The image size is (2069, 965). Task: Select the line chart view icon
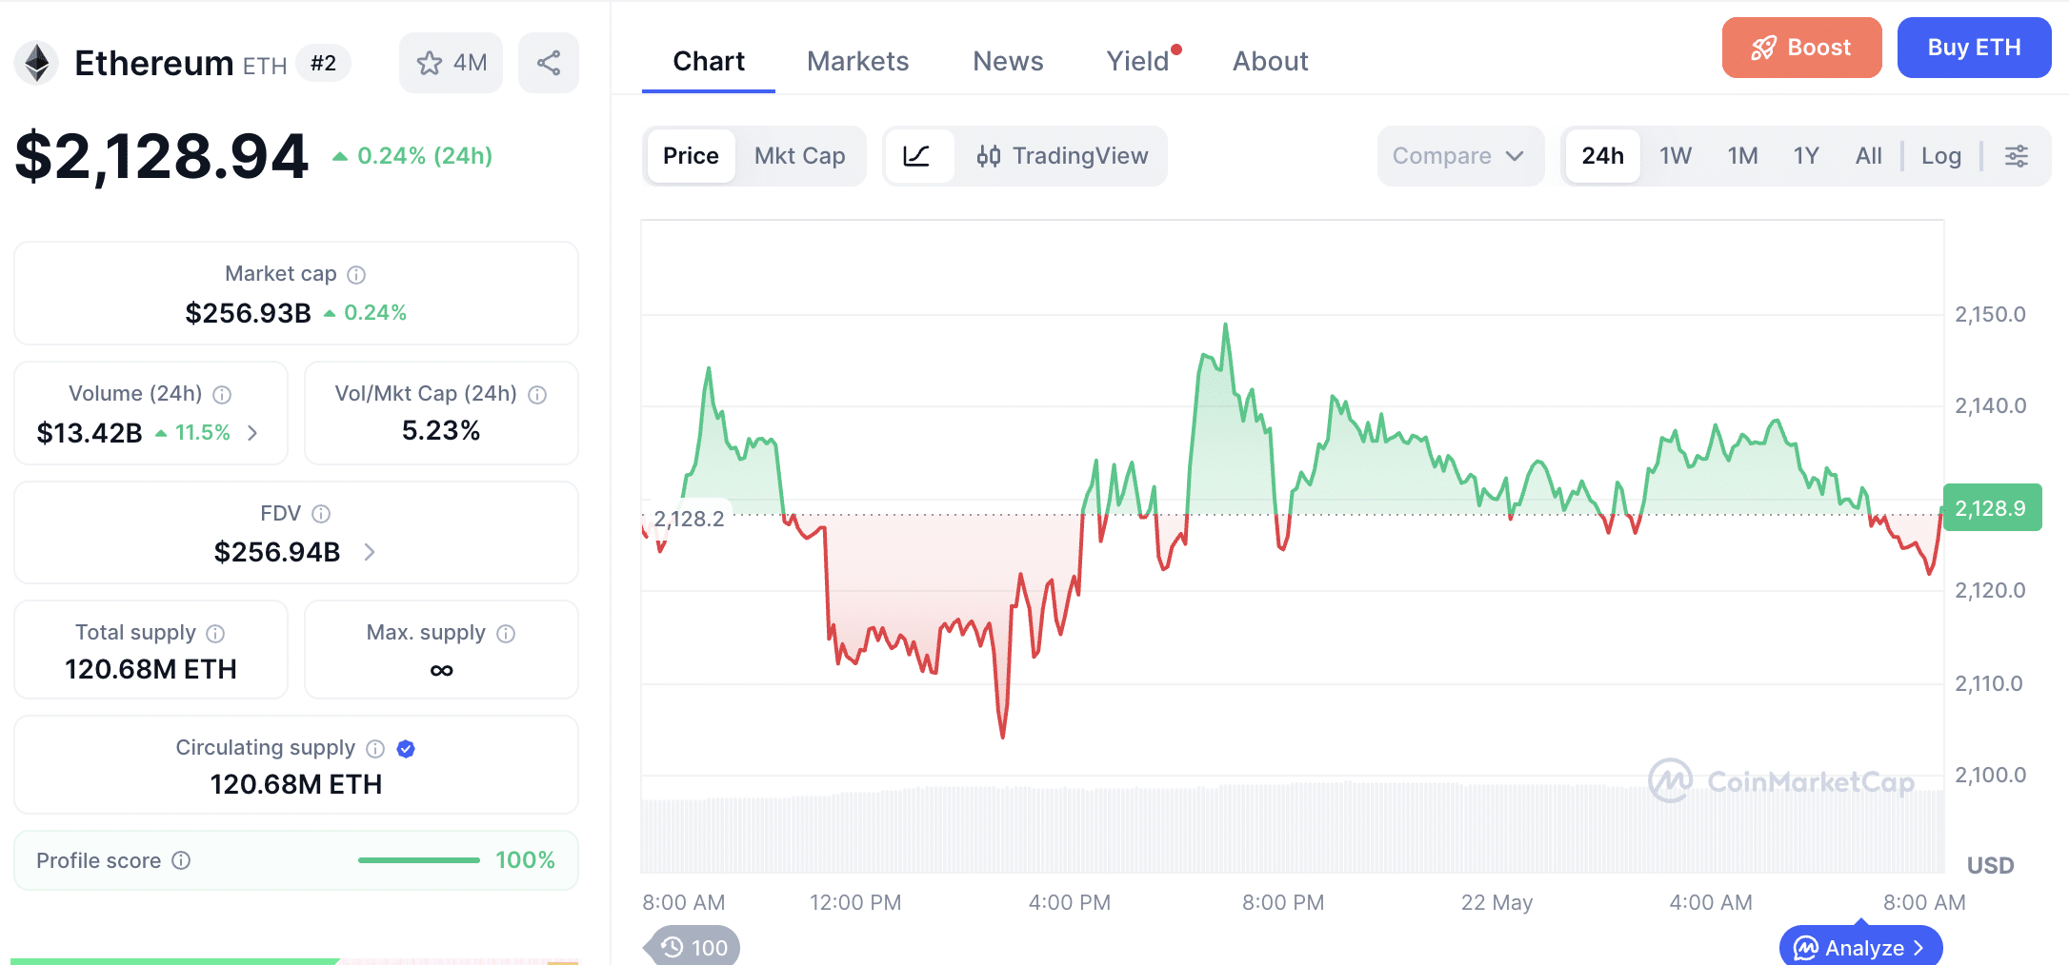[x=917, y=156]
